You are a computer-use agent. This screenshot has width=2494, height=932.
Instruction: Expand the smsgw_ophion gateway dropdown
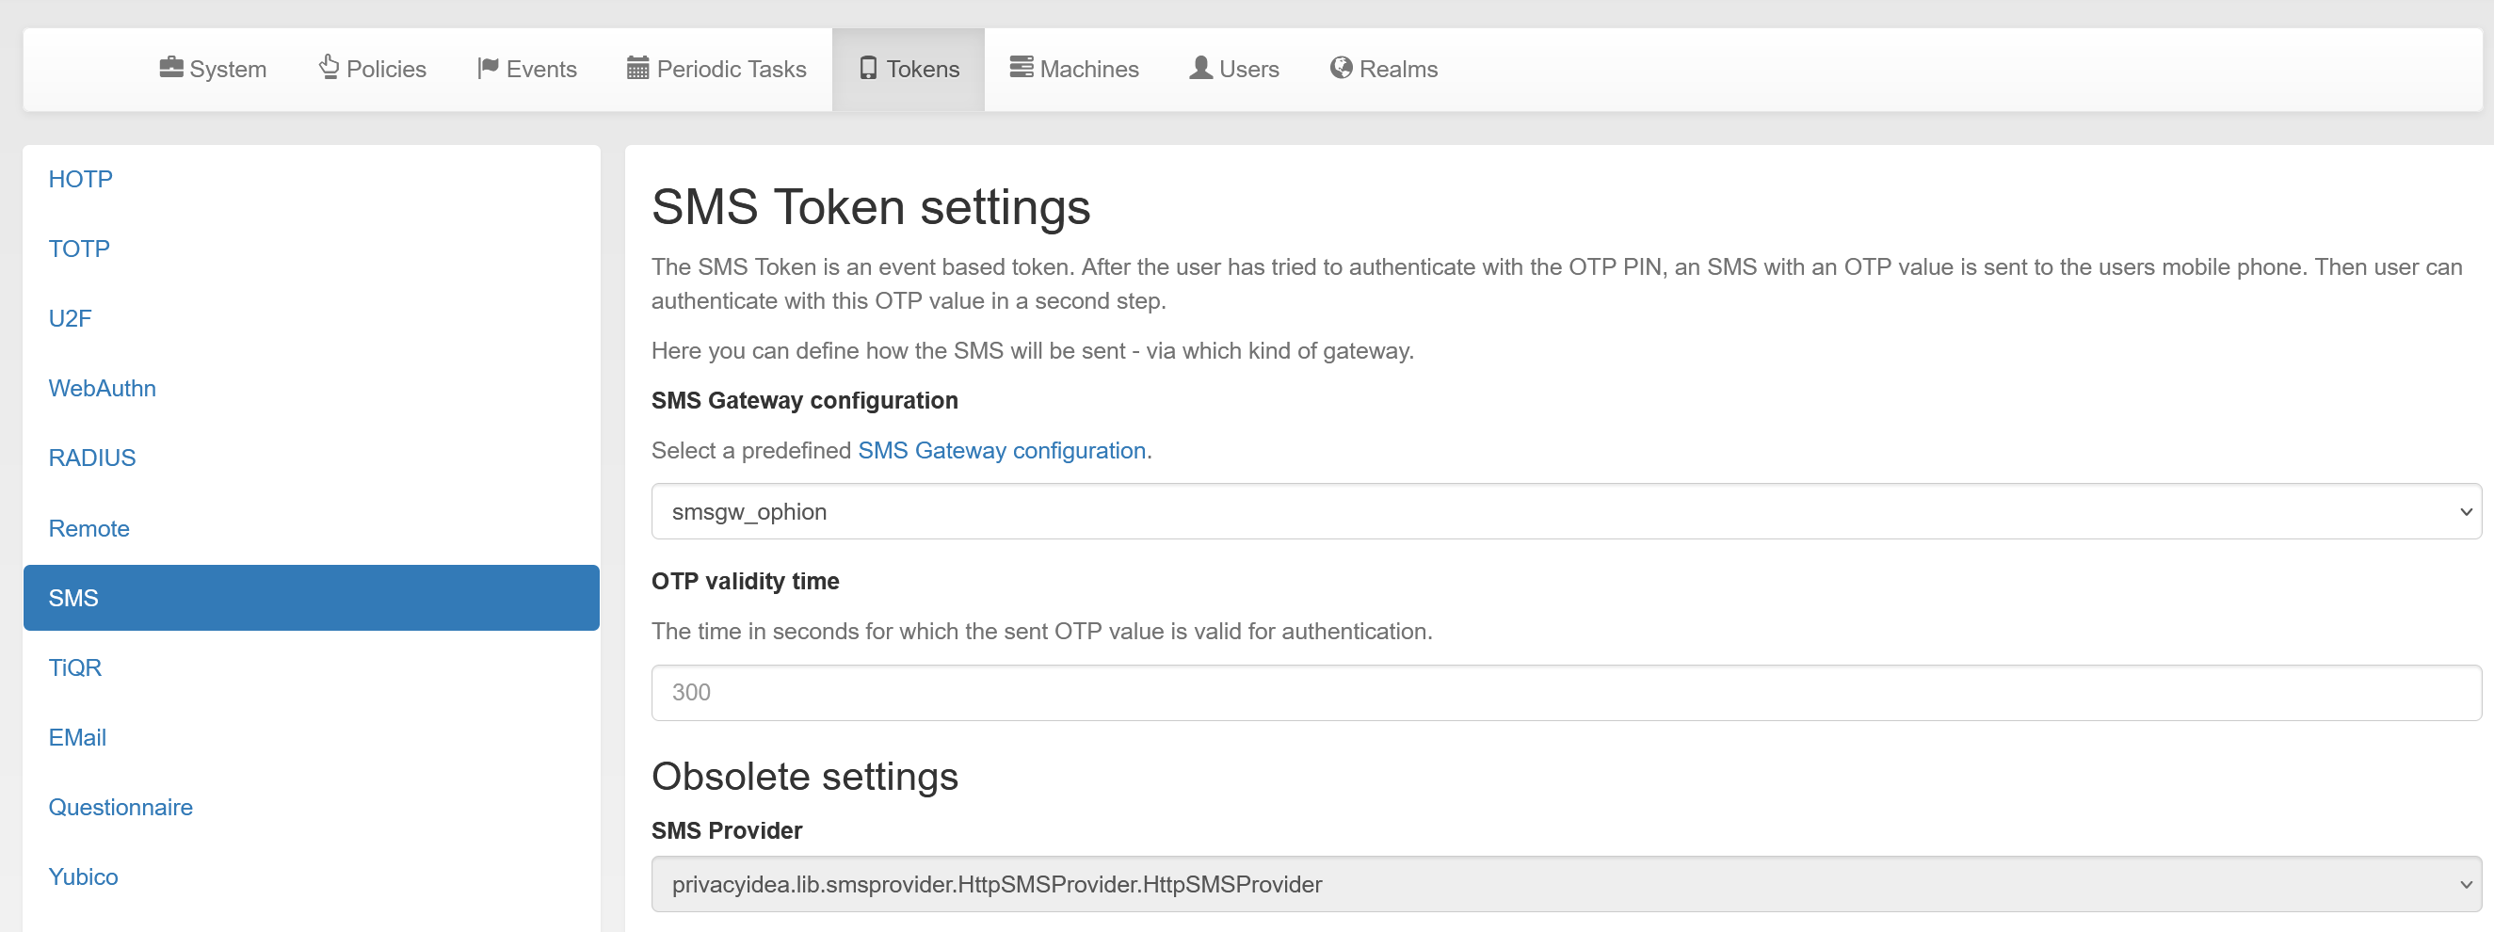1567,512
